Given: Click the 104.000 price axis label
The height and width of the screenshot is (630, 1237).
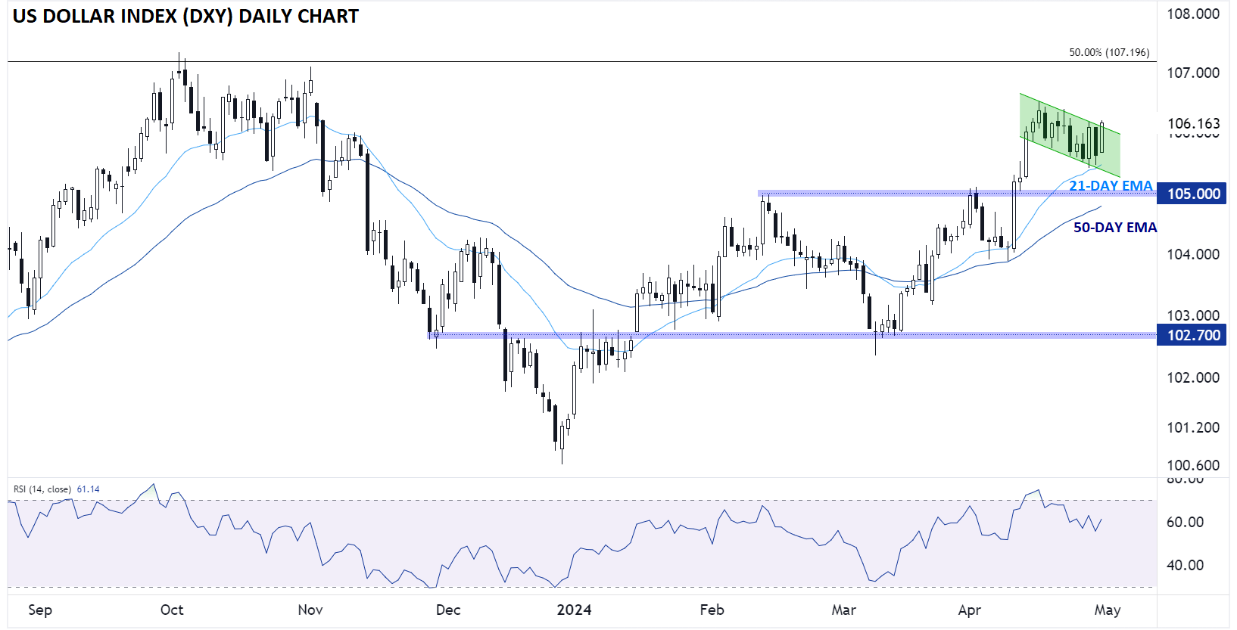Looking at the screenshot, I should click(1193, 254).
